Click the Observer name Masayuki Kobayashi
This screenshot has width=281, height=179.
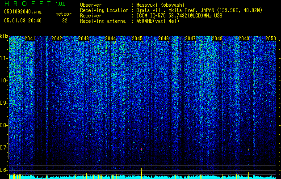[x=160, y=5]
